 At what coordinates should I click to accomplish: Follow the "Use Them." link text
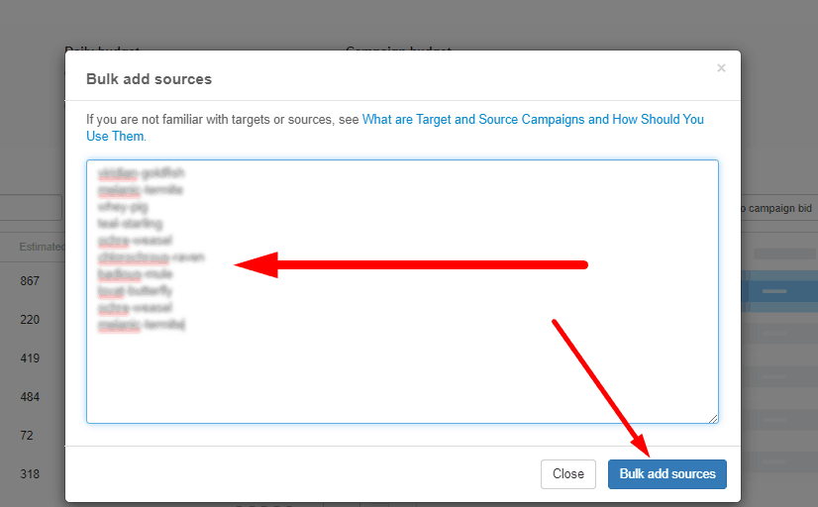coord(116,136)
